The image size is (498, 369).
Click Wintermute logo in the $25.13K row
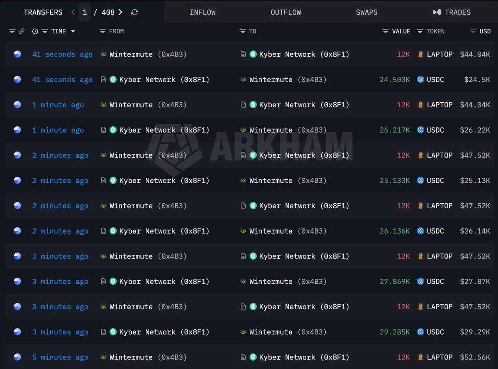click(244, 180)
